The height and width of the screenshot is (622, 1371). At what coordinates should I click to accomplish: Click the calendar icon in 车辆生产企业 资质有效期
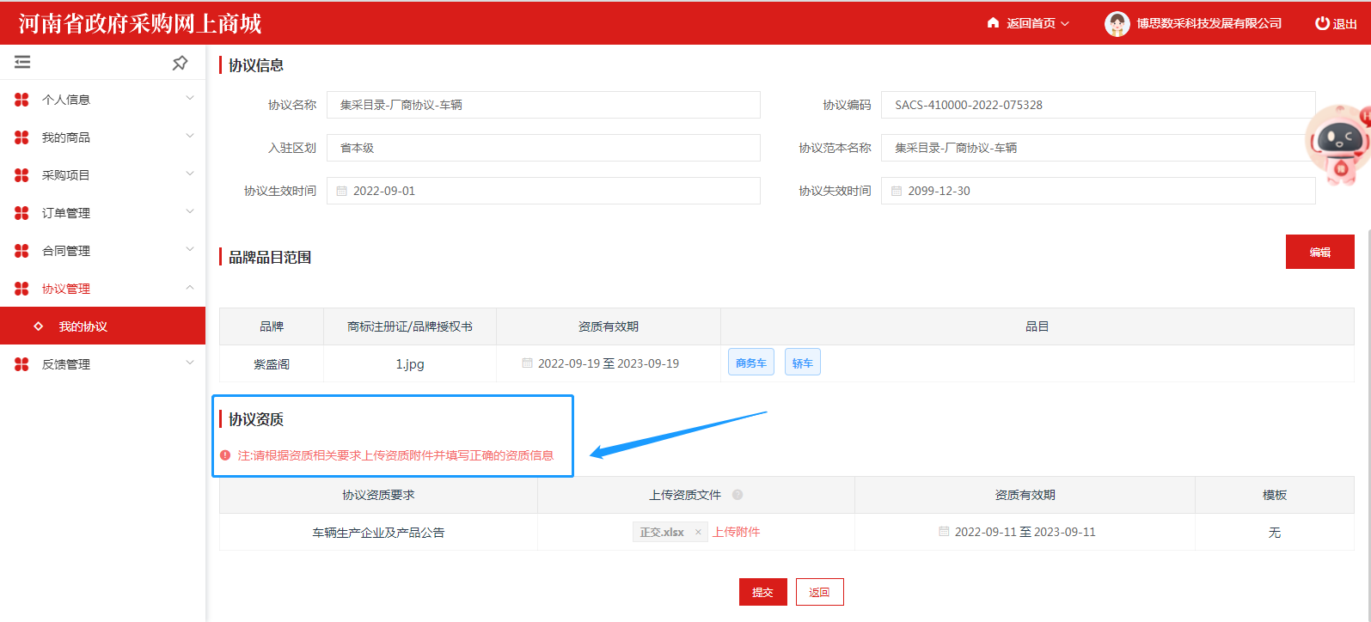click(944, 531)
